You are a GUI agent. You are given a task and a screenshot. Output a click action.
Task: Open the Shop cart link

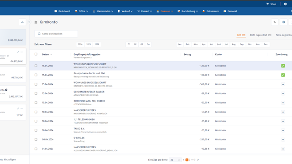[271, 4]
